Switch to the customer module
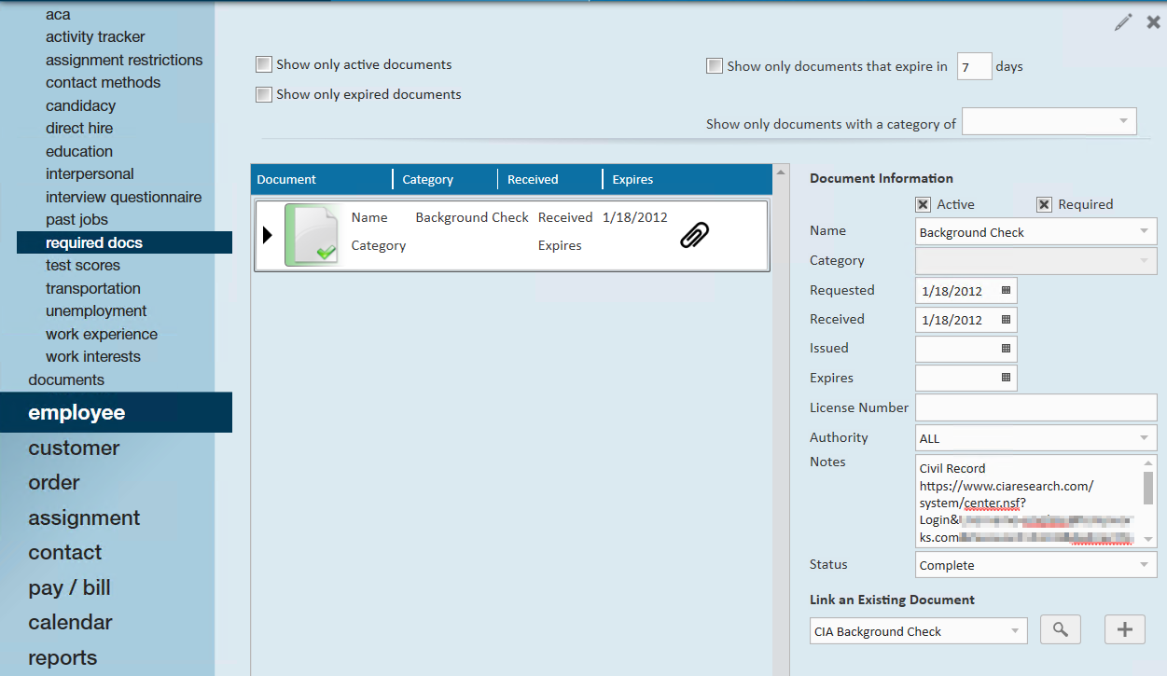Viewport: 1167px width, 676px height. [x=74, y=448]
